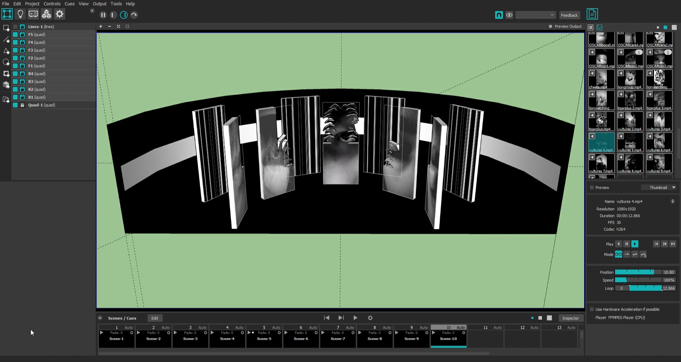Switch media library to list view
Viewport: 681px width, 362px height.
591,27
